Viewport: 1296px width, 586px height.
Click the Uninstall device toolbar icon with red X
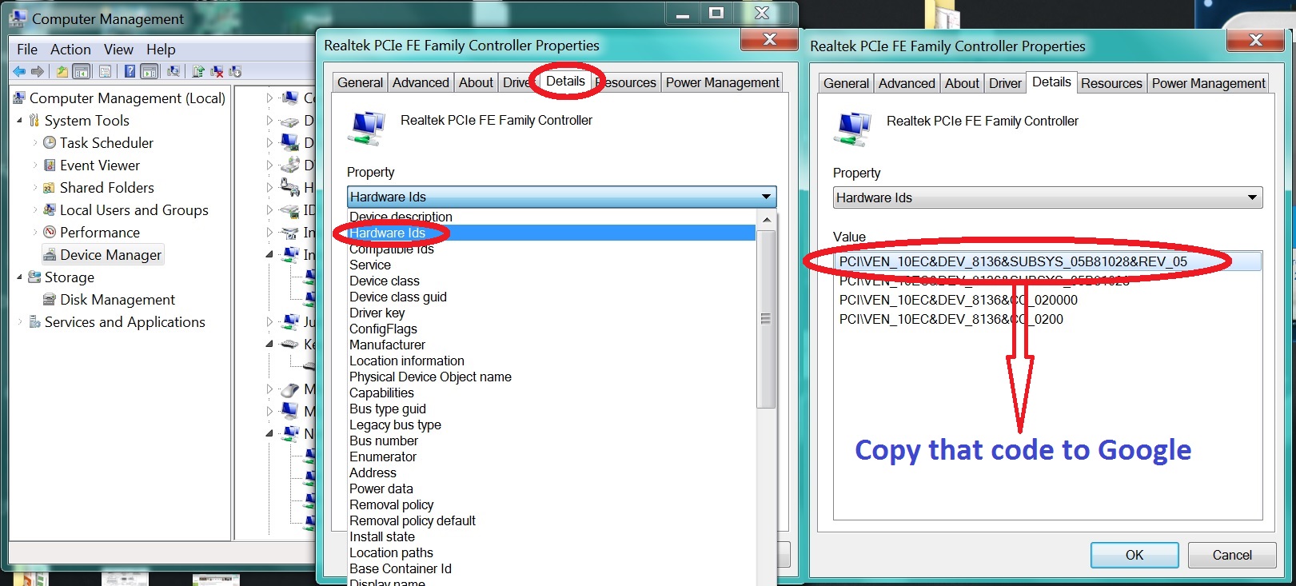216,72
